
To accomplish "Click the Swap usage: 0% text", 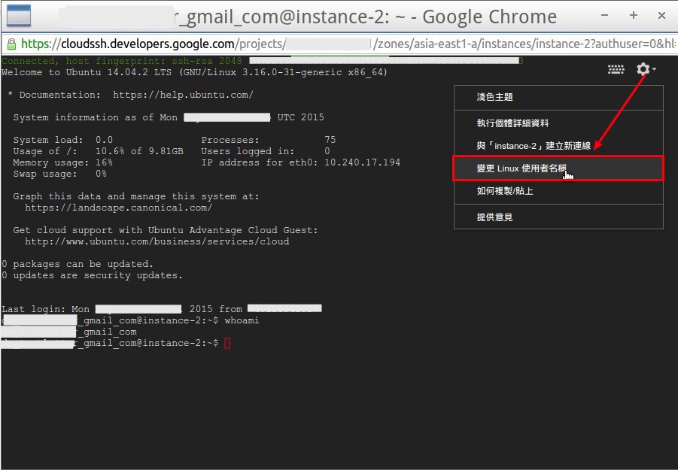I will coord(59,174).
